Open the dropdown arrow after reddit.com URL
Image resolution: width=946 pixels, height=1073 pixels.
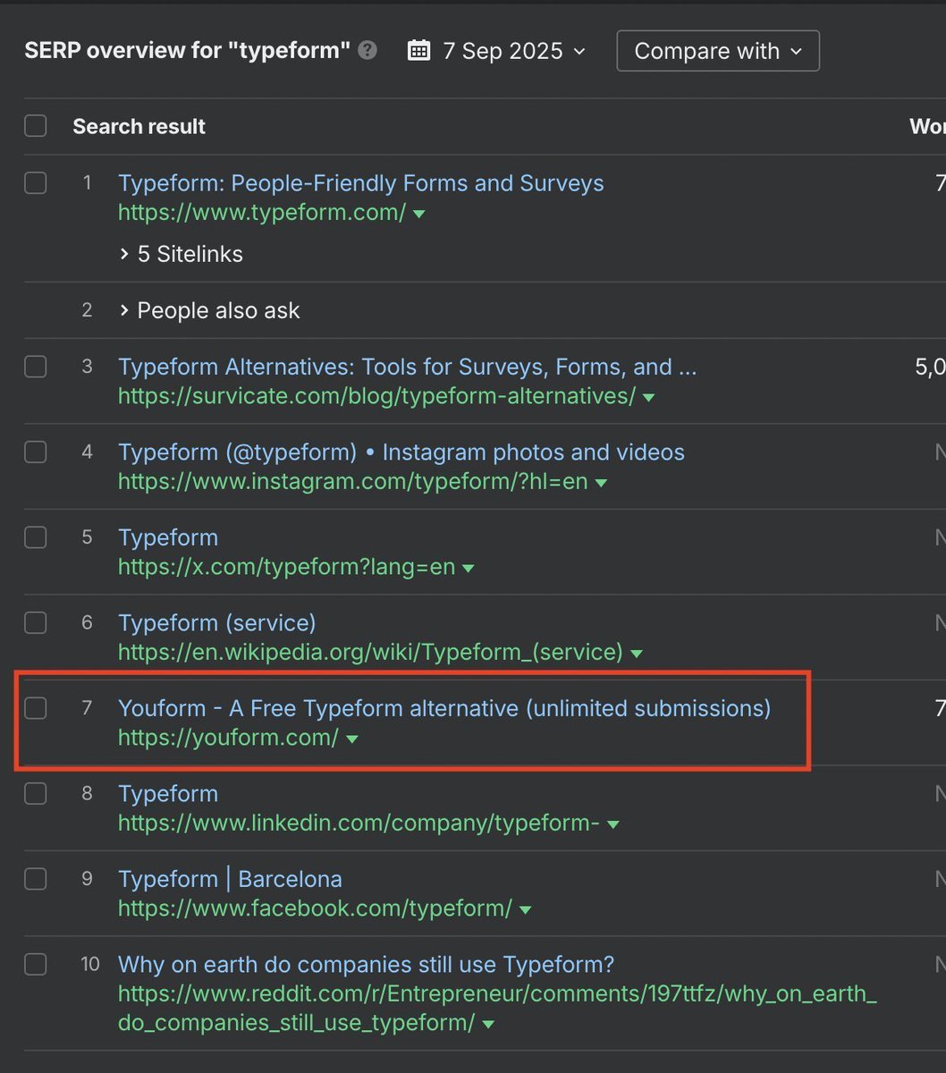coord(487,1025)
